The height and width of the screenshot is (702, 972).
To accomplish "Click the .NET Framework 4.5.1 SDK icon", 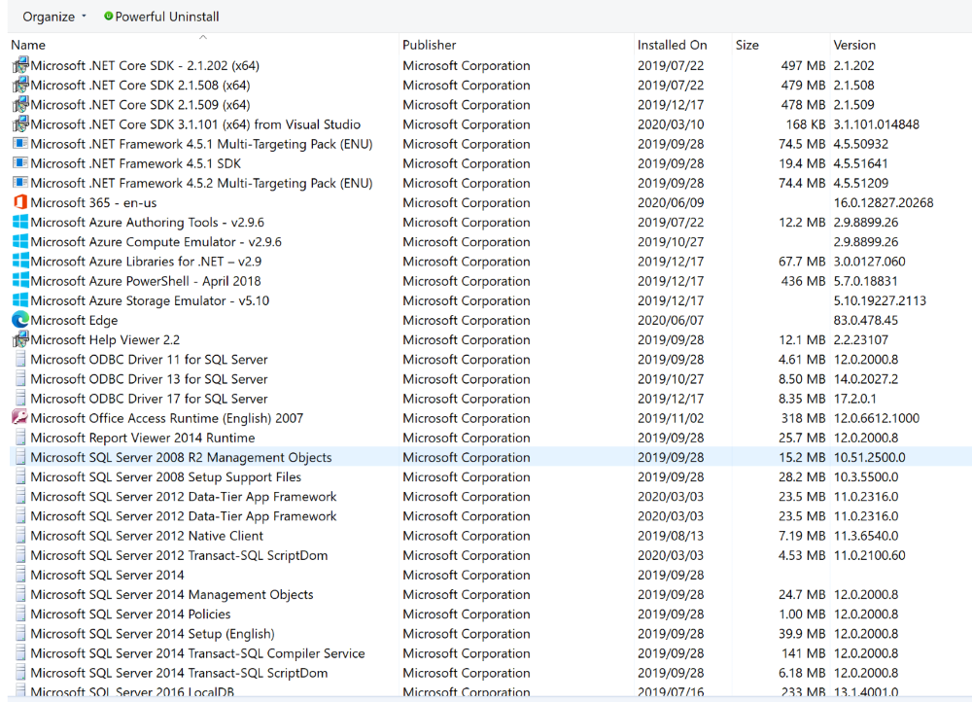I will pyautogui.click(x=20, y=163).
